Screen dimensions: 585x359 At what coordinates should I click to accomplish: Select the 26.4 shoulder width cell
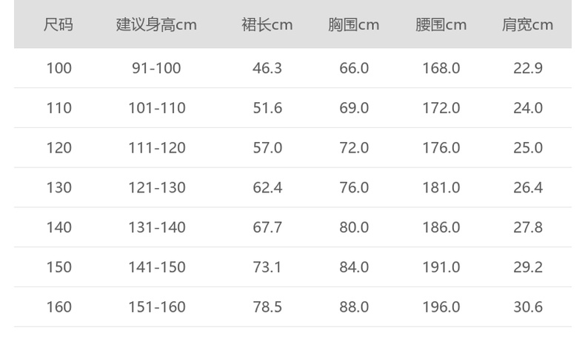point(528,188)
